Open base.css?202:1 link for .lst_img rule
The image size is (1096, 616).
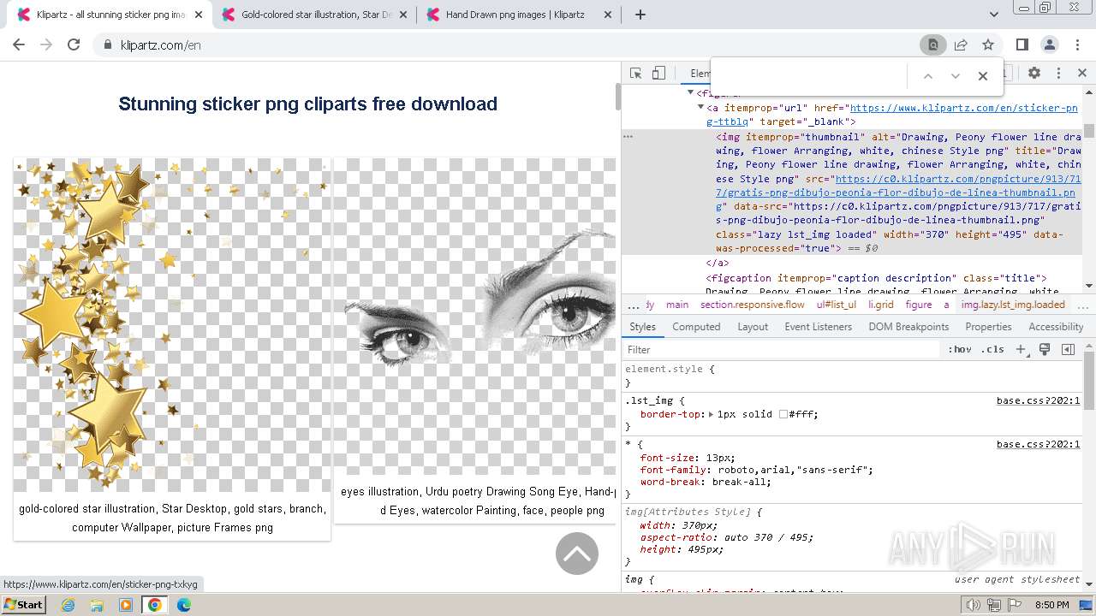[x=1038, y=400]
